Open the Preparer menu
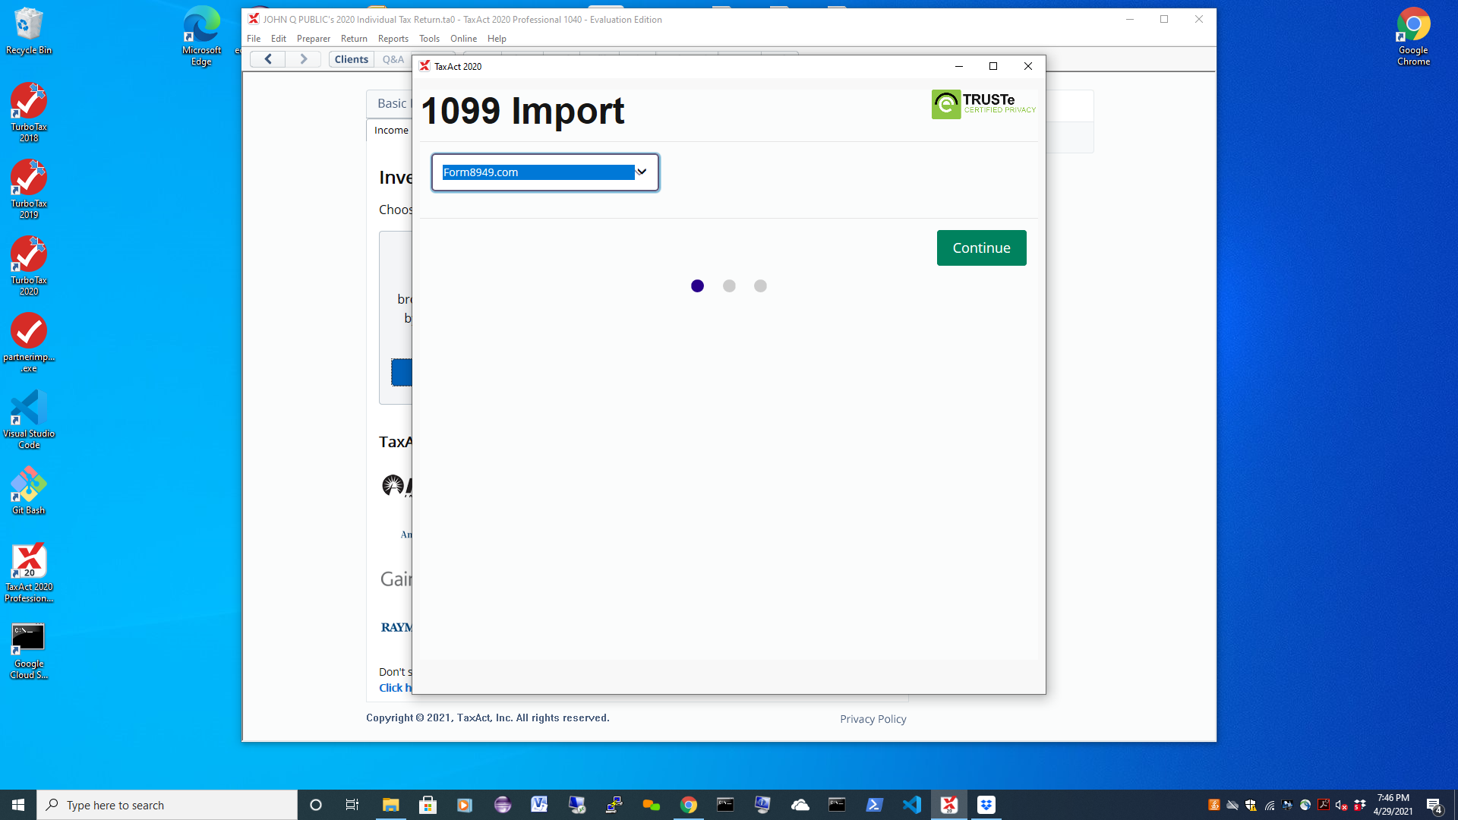The image size is (1458, 820). click(x=314, y=39)
